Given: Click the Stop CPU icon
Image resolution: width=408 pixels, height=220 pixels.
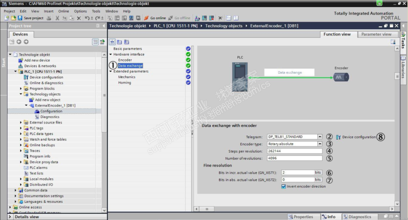Looking at the screenshot, I should tap(212, 18).
